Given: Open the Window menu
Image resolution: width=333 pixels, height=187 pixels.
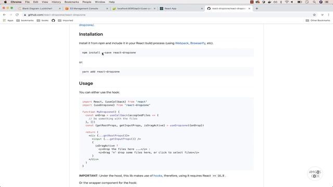Looking at the screenshot, I should coord(100,2).
